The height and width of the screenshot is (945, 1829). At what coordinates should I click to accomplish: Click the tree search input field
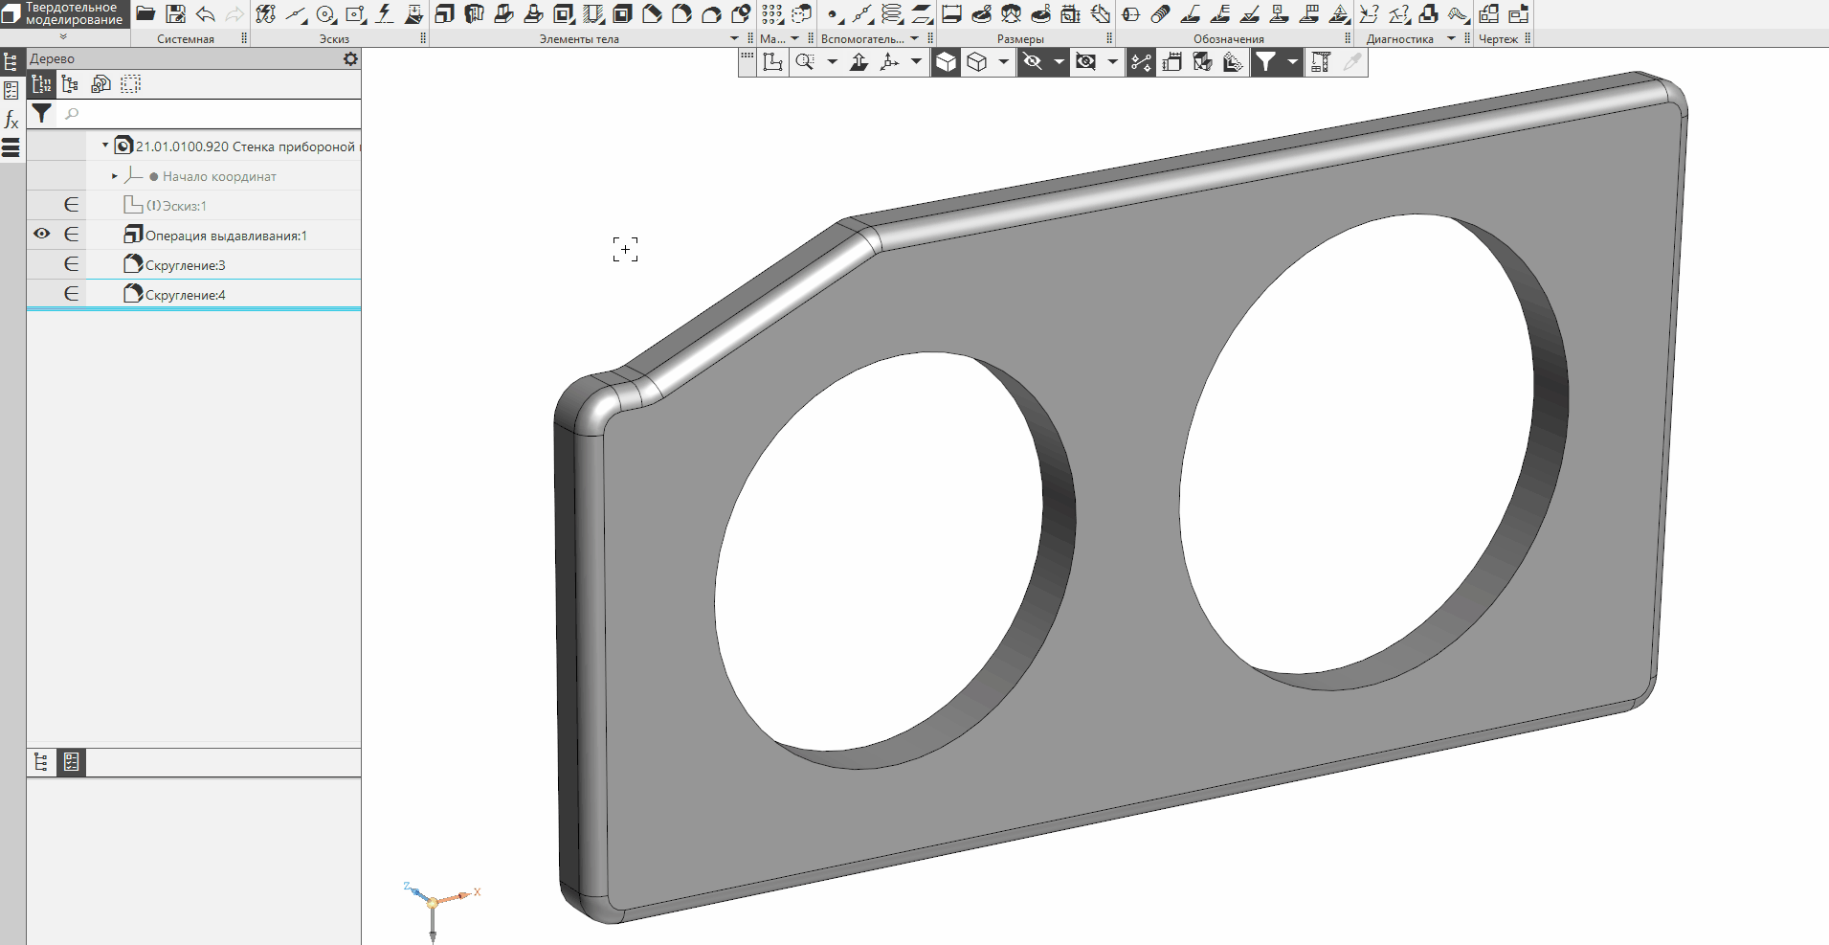(211, 114)
